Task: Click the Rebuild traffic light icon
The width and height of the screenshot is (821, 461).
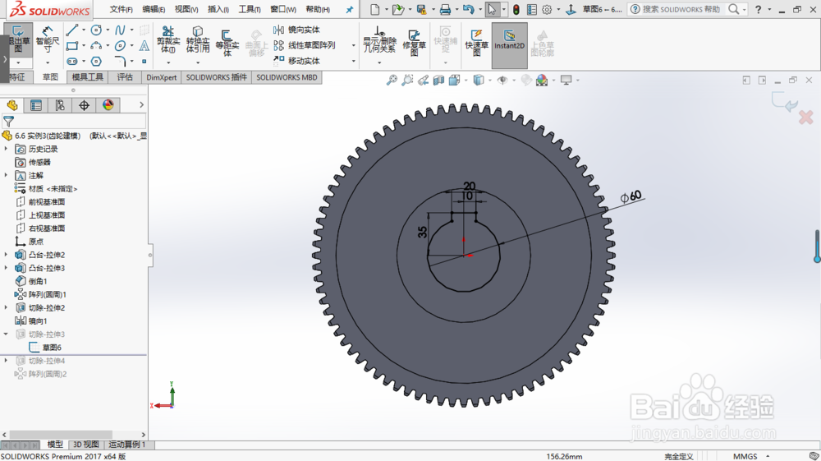Action: 516,9
